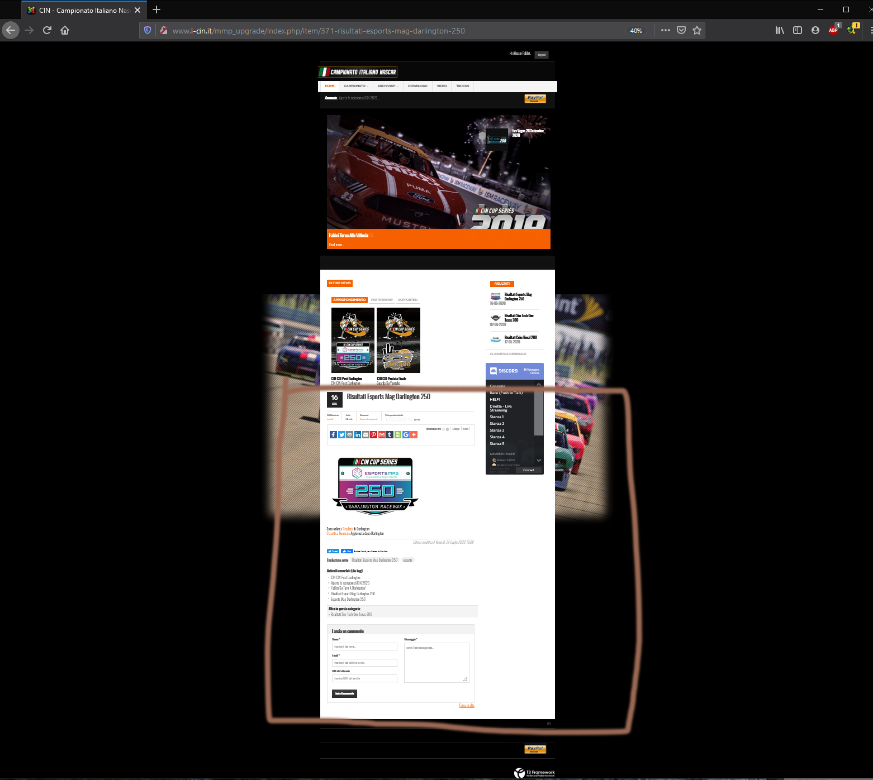The height and width of the screenshot is (780, 873).
Task: Show the Firefox sidebars
Action: coord(798,30)
